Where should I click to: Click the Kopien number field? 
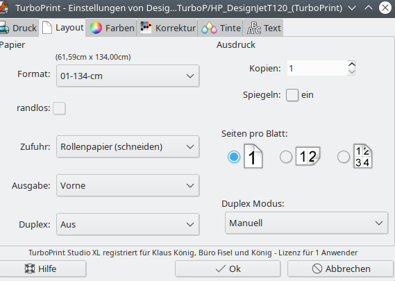[x=317, y=68]
